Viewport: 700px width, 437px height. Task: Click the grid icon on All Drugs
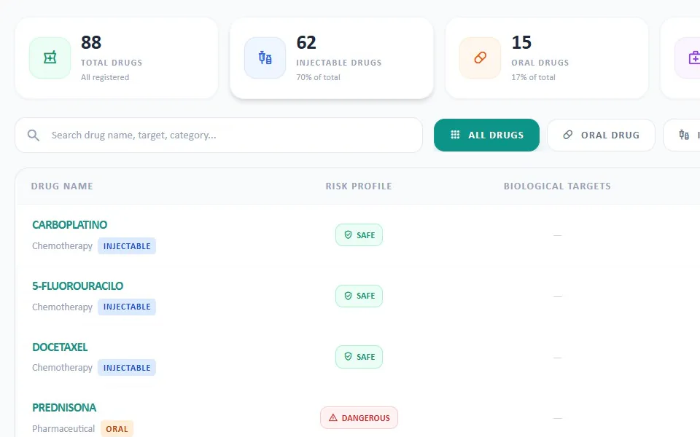(x=455, y=135)
